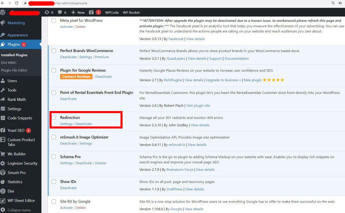
Task: Click the Yoast SEO sidebar icon
Action: pos(3,130)
